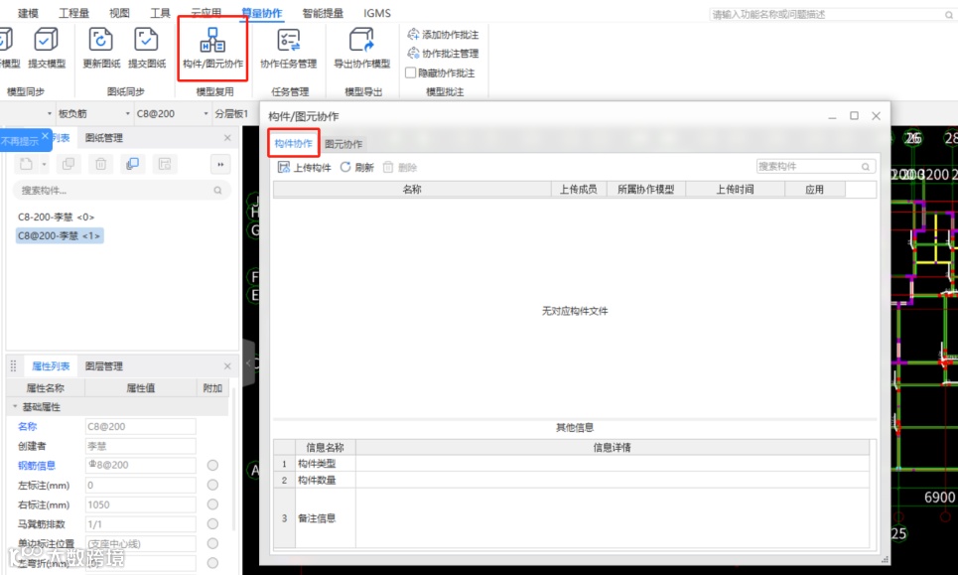Screen dimensions: 958x575
Task: Select 名称 column header in dialog
Action: pyautogui.click(x=412, y=190)
